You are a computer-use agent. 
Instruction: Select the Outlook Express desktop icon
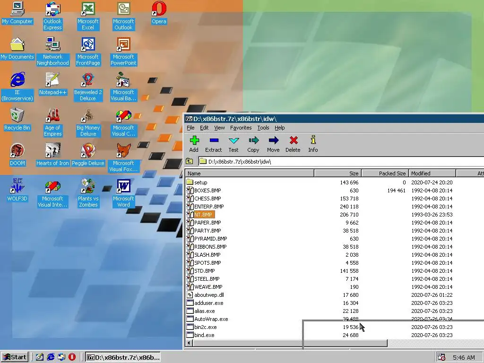click(53, 16)
